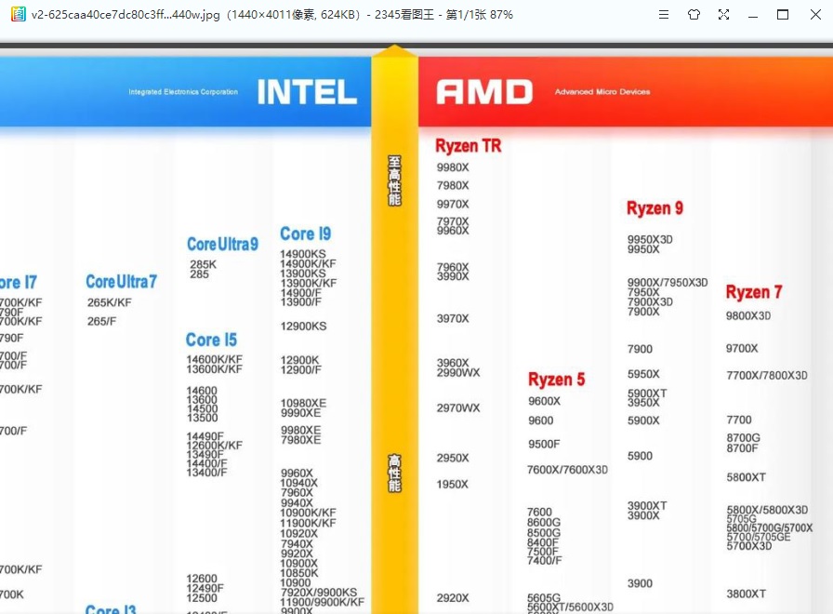Minimize the image viewer window

753,15
